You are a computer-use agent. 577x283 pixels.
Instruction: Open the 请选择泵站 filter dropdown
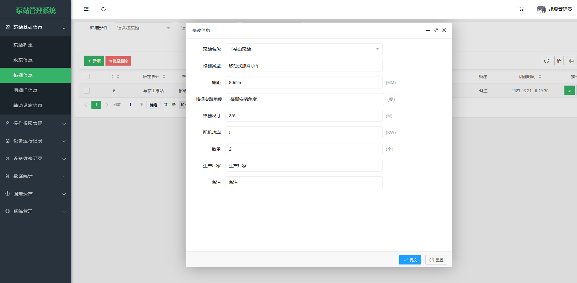(144, 28)
